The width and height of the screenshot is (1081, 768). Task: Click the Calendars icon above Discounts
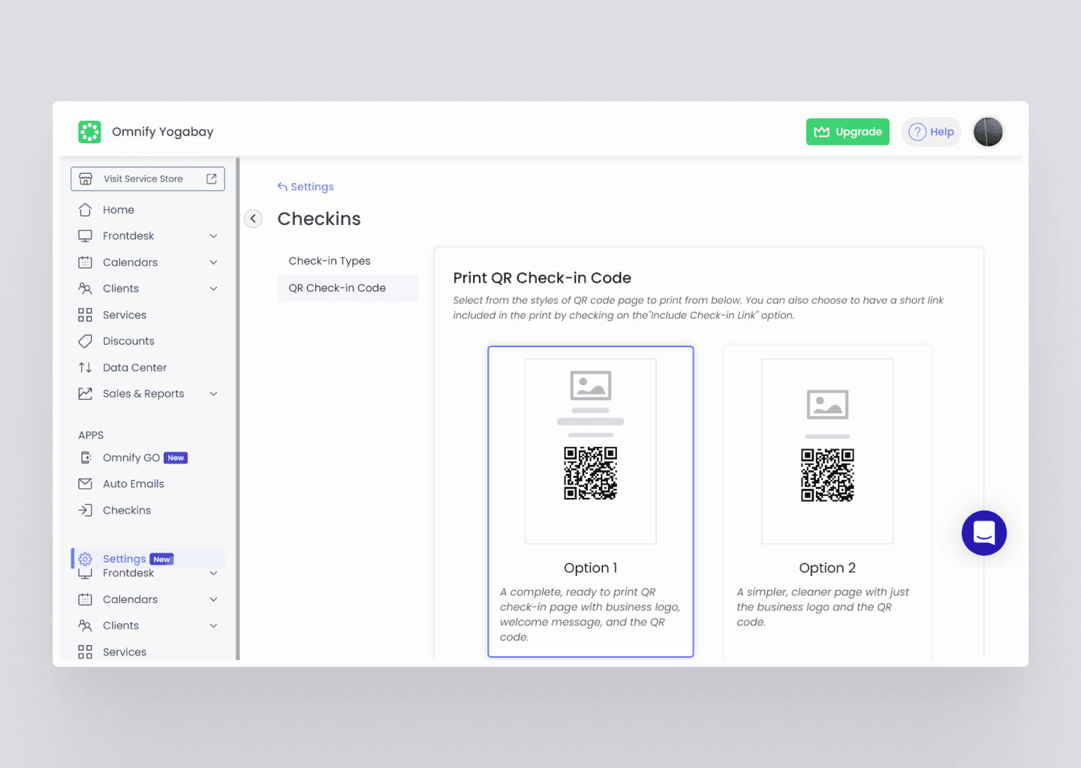[86, 262]
